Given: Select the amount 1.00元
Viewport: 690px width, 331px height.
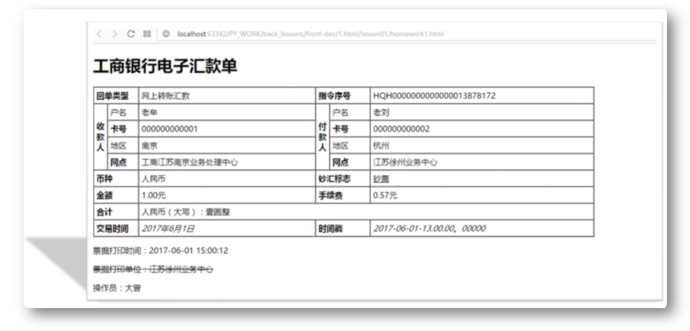Looking at the screenshot, I should point(154,195).
